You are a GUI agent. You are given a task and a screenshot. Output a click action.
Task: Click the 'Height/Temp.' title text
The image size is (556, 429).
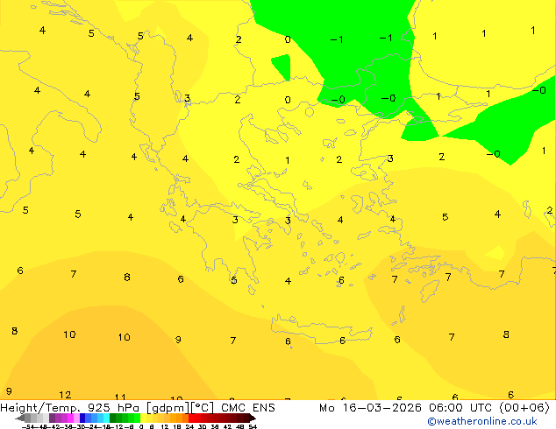coord(40,408)
